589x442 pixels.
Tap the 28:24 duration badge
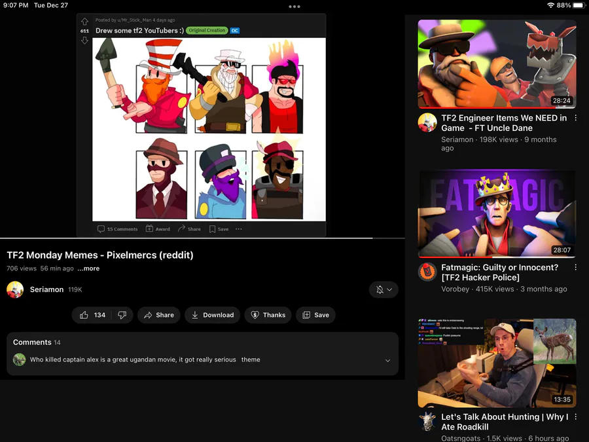(x=562, y=100)
